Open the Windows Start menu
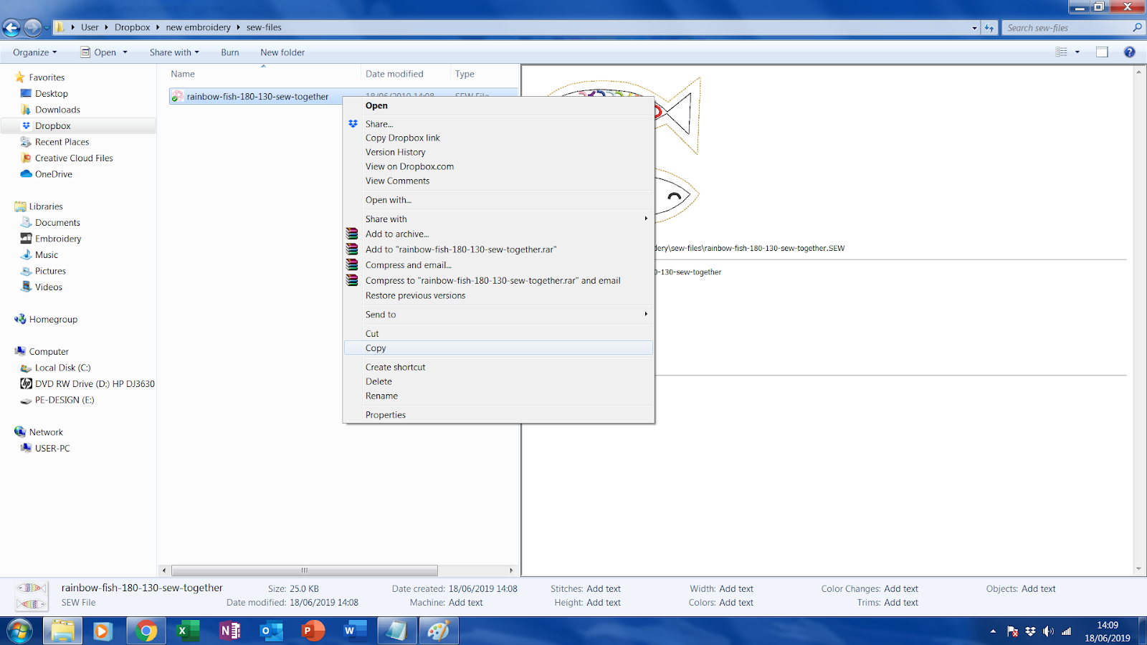The width and height of the screenshot is (1147, 645). click(20, 631)
